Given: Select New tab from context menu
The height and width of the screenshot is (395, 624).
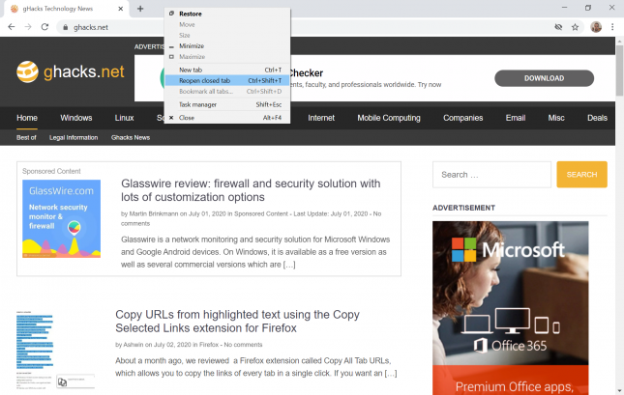Looking at the screenshot, I should click(227, 70).
